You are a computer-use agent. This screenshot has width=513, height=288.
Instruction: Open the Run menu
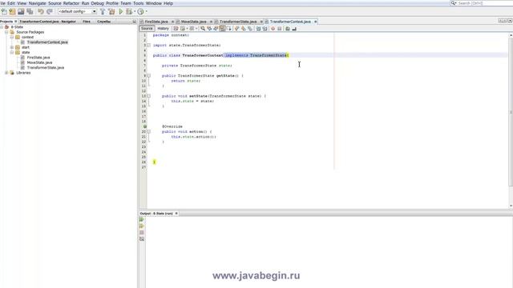click(85, 3)
